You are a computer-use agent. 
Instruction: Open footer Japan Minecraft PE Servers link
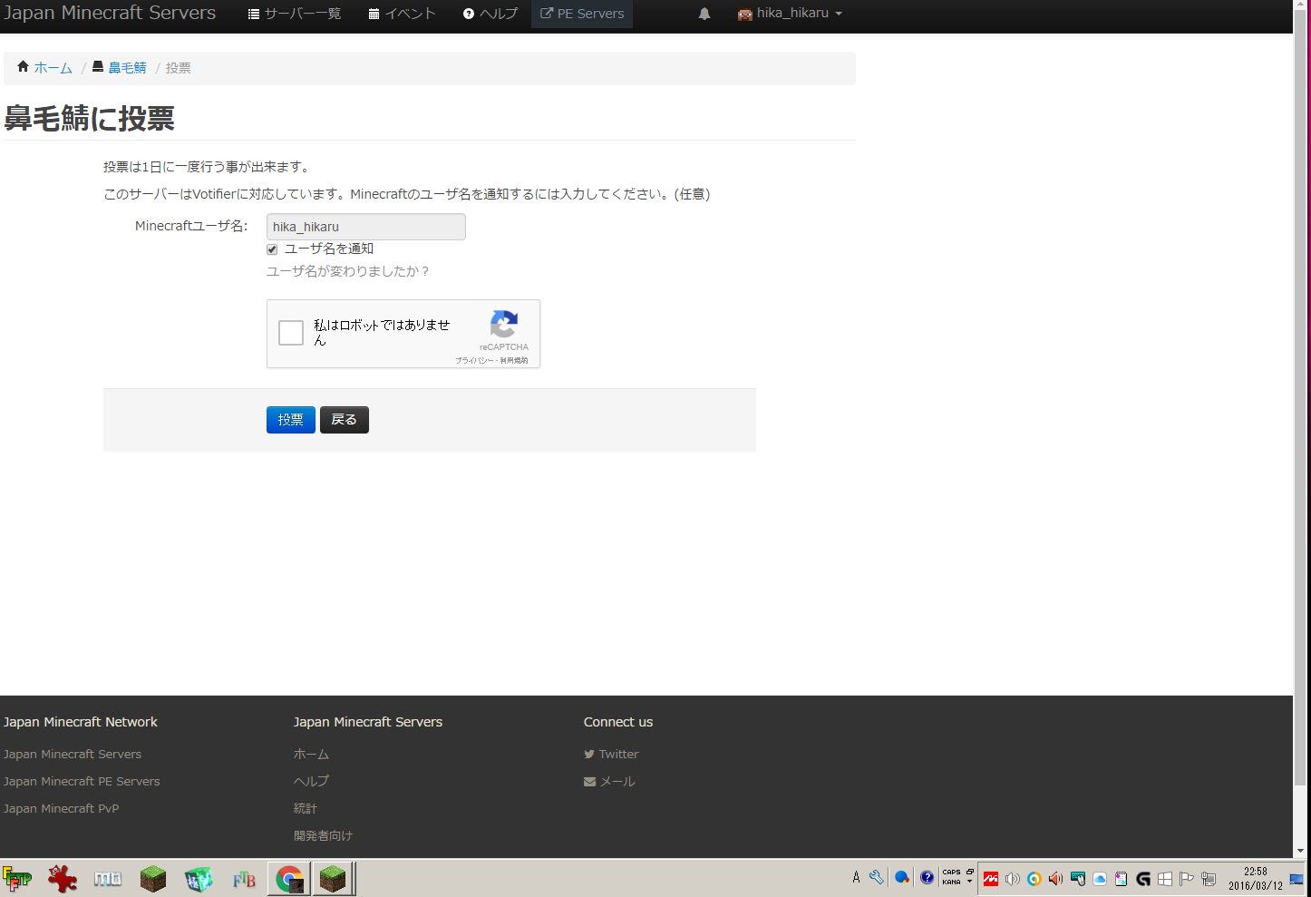point(82,781)
